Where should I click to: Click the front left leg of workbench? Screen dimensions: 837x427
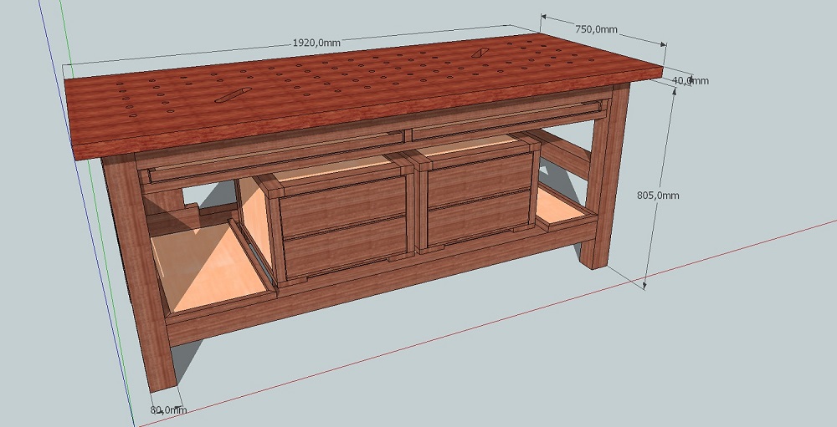147,276
